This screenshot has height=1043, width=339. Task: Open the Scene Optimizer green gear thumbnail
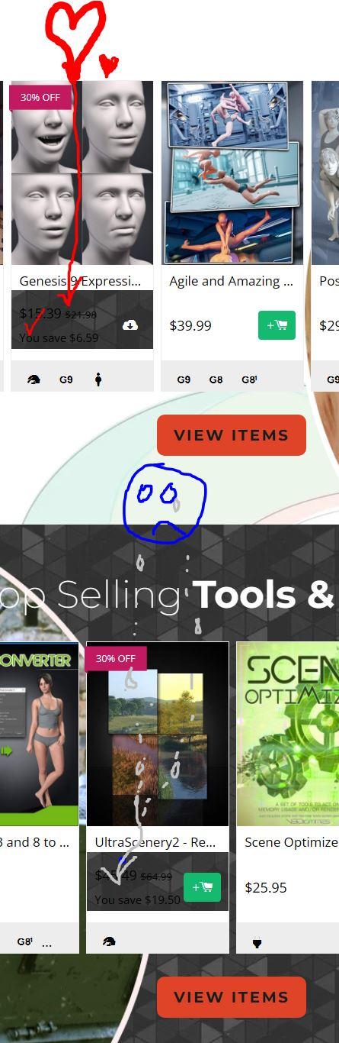coord(288,735)
